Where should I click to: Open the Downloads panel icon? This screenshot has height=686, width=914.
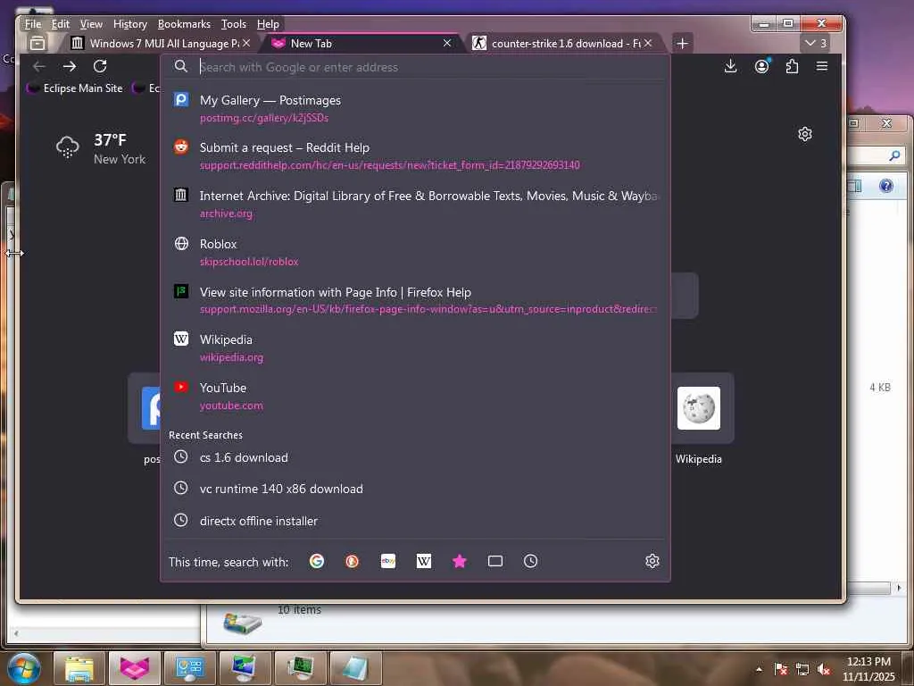pos(730,66)
